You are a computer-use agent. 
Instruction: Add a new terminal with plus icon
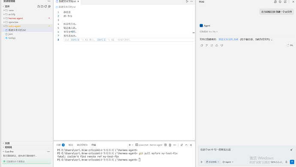pos(130,145)
